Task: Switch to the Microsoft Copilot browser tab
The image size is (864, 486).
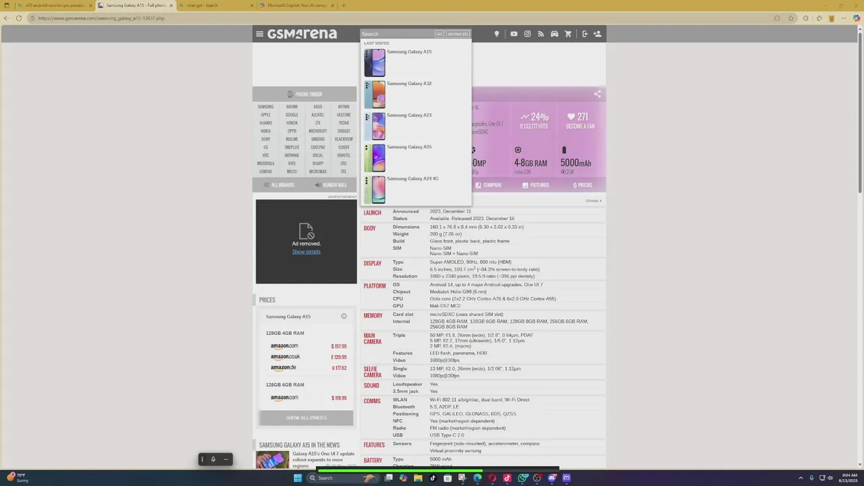Action: (297, 5)
